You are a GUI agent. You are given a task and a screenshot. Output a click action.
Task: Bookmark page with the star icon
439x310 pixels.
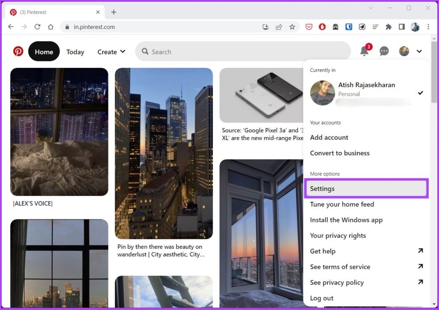pyautogui.click(x=292, y=27)
